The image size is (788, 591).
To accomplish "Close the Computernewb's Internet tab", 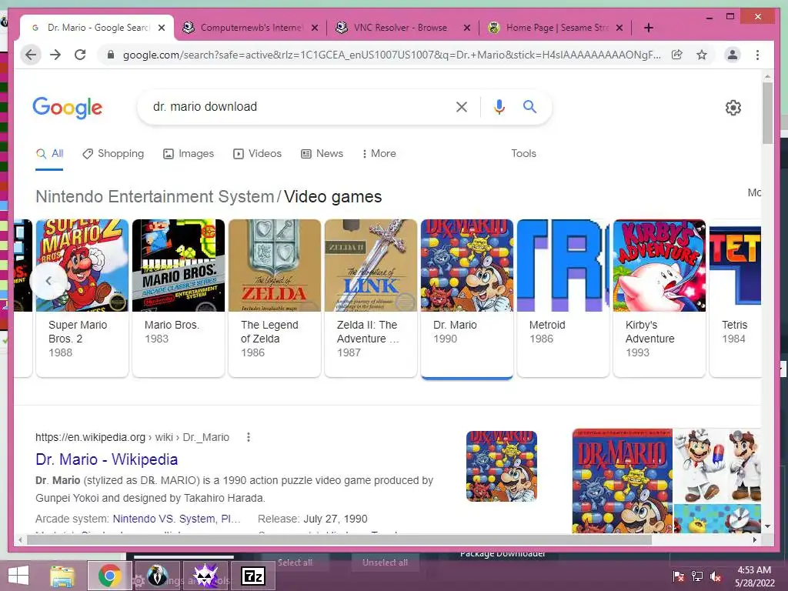I will pyautogui.click(x=315, y=28).
